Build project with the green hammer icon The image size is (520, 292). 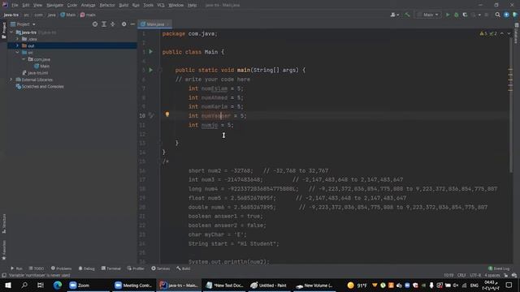point(407,15)
